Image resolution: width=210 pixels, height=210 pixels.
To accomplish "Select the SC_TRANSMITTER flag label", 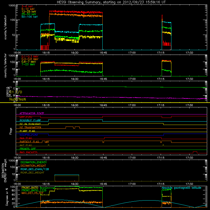I will coord(30,128).
